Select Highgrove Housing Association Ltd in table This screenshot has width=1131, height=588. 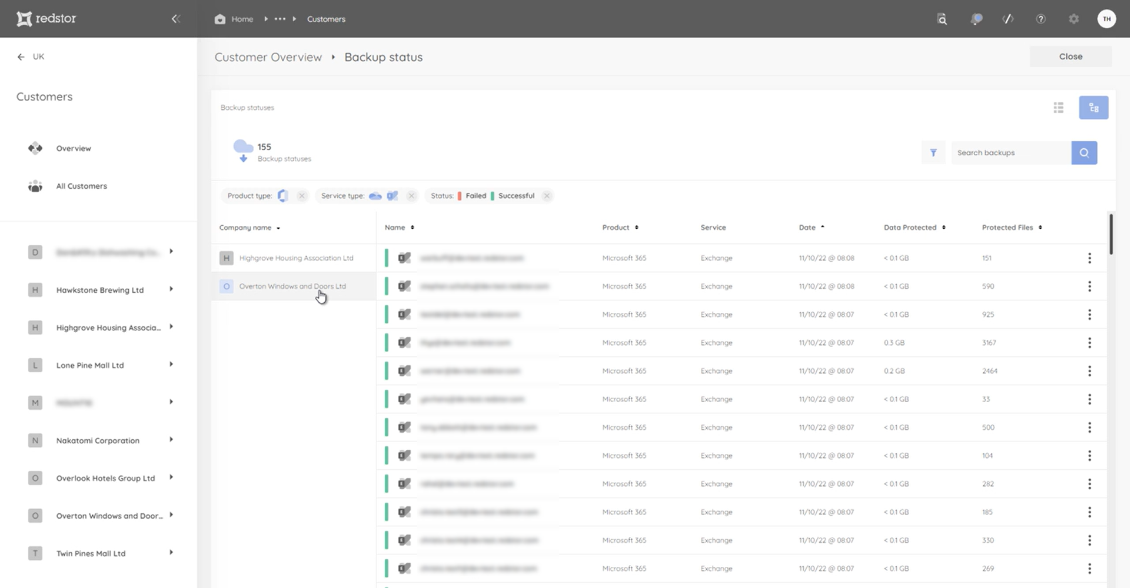click(294, 258)
